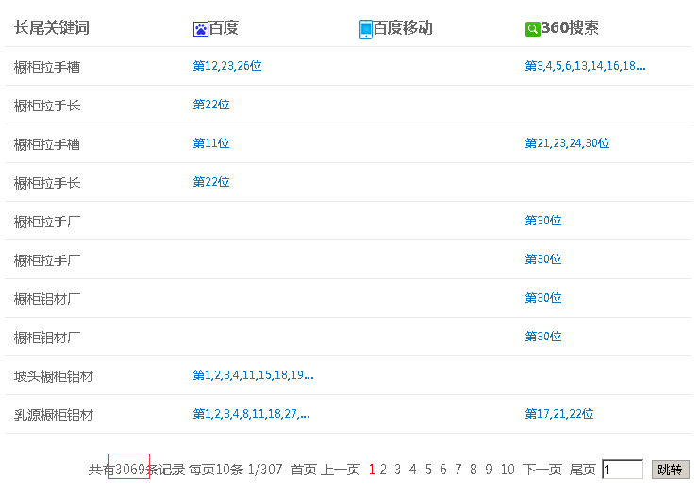700x495 pixels.
Task: Click the green 360 search icon
Action: click(x=533, y=29)
